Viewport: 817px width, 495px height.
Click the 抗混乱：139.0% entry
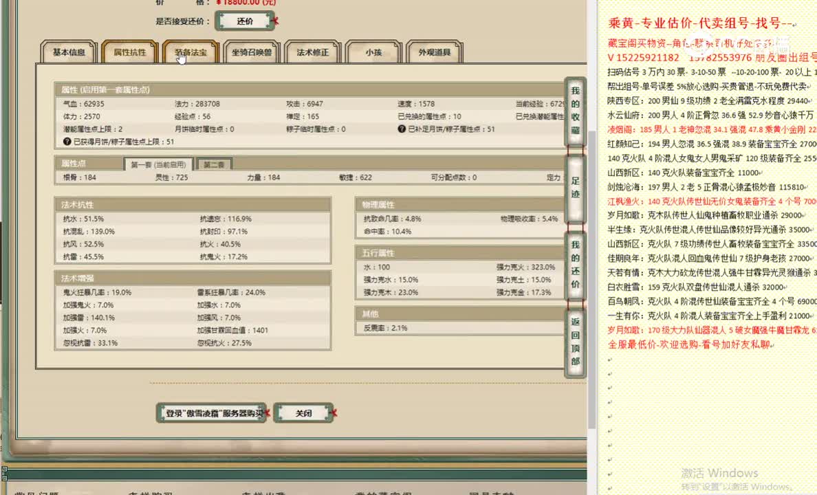[x=89, y=232]
